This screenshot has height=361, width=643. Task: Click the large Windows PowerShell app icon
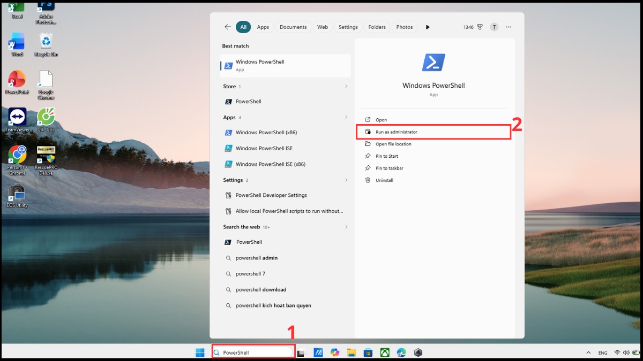433,63
